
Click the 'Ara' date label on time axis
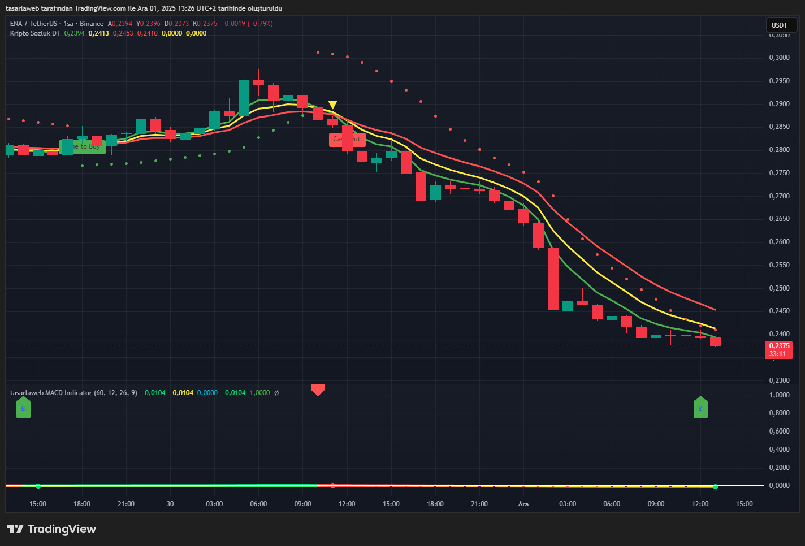click(x=523, y=504)
